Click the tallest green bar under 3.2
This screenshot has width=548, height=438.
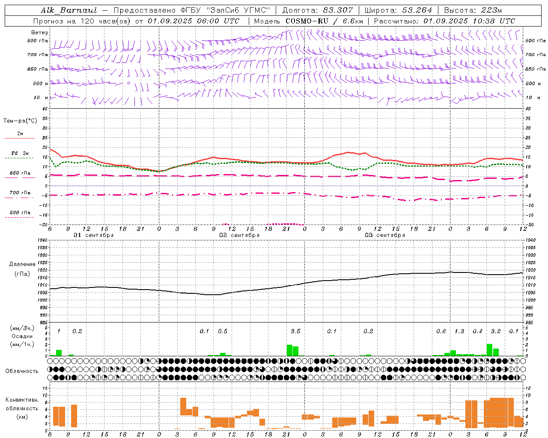pos(490,350)
